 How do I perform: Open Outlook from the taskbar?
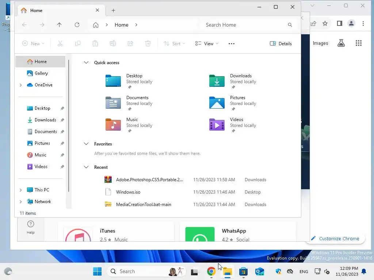pos(259,271)
